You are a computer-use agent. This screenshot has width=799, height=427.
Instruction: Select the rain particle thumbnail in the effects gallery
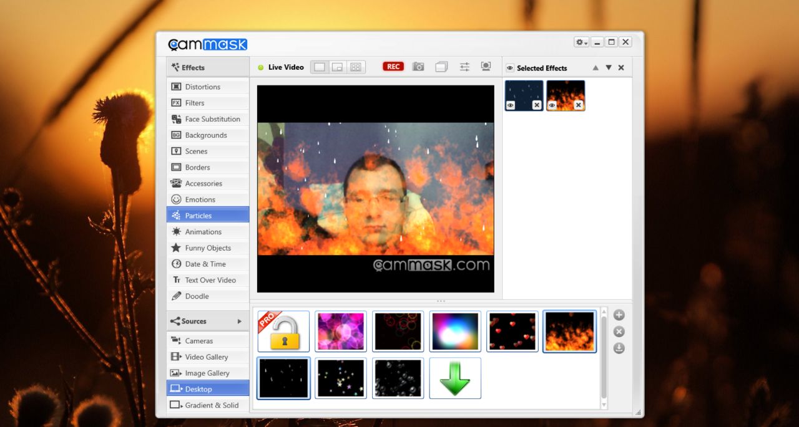coord(283,378)
